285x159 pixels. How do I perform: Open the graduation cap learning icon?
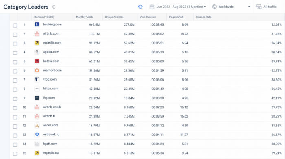coord(140,7)
